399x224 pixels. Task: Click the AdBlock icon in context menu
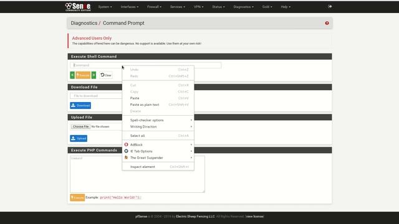[x=126, y=144]
